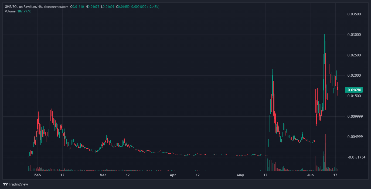Click the 0.02000 price axis label
This screenshot has height=189, width=371.
[355, 75]
